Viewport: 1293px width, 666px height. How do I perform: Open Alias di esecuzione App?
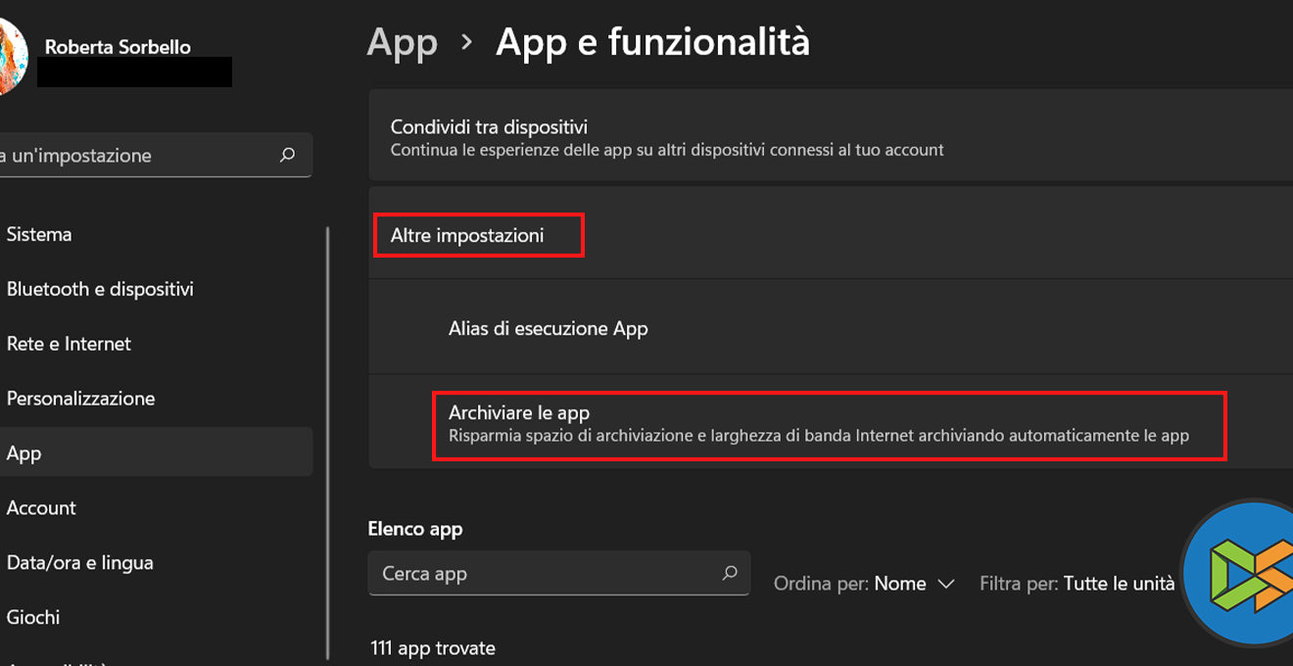click(549, 328)
